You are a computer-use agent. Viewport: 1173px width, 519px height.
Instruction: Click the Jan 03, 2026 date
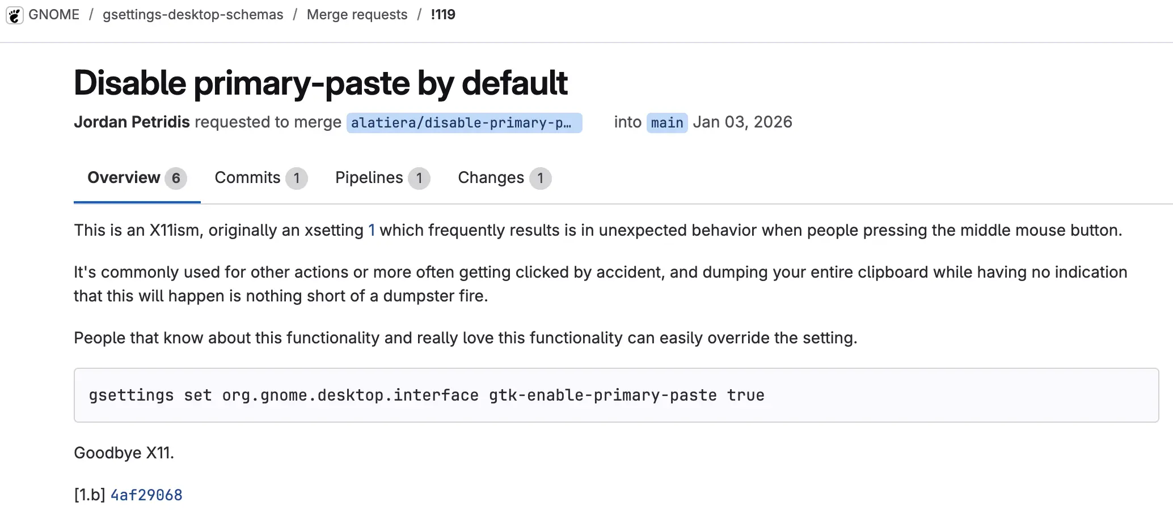(742, 122)
